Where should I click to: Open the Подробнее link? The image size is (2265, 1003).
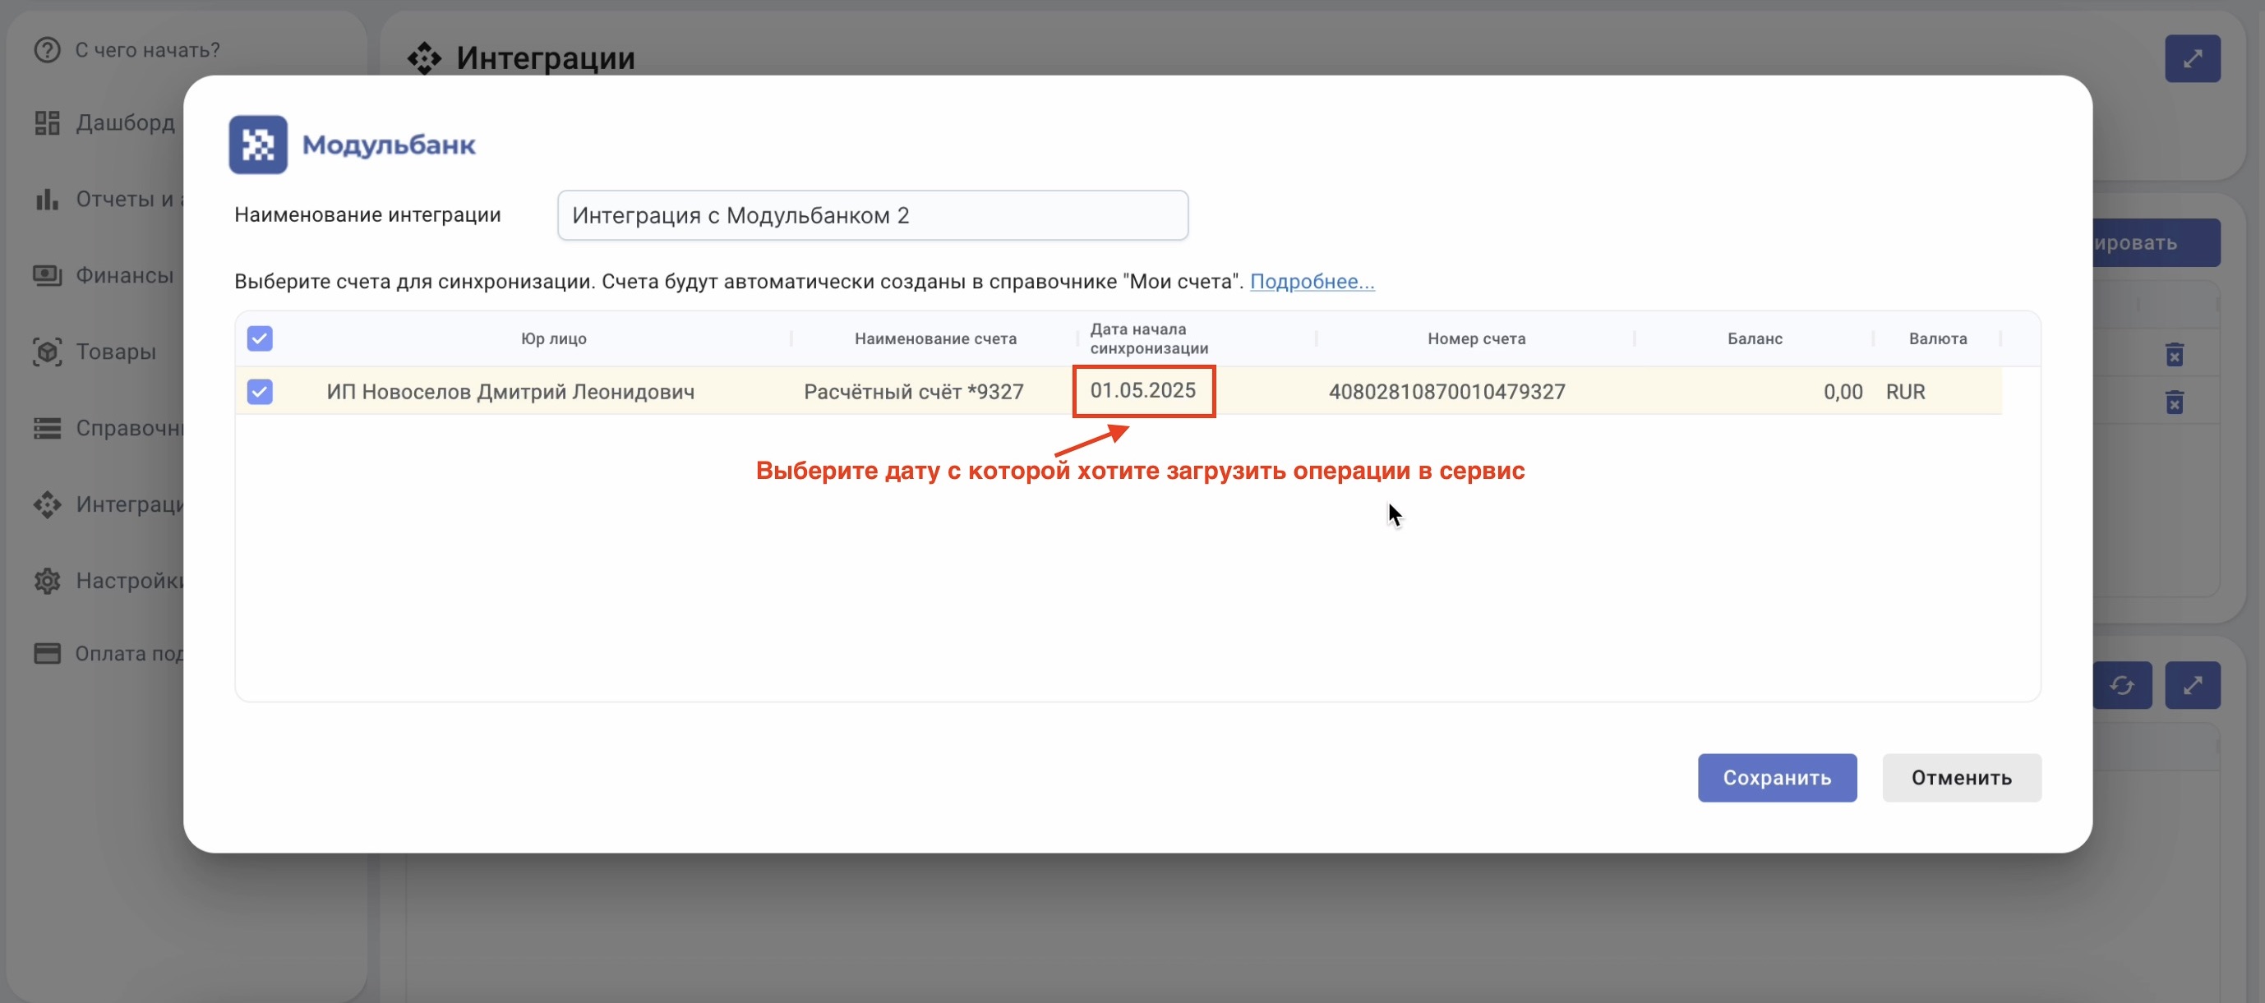point(1312,283)
